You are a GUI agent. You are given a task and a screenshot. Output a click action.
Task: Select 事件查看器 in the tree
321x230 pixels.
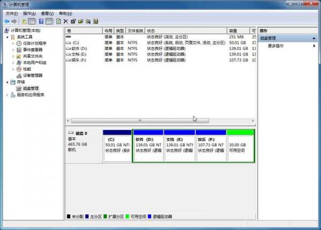(x=32, y=50)
